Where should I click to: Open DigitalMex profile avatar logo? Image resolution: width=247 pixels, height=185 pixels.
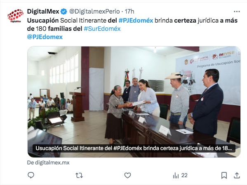tap(15, 16)
